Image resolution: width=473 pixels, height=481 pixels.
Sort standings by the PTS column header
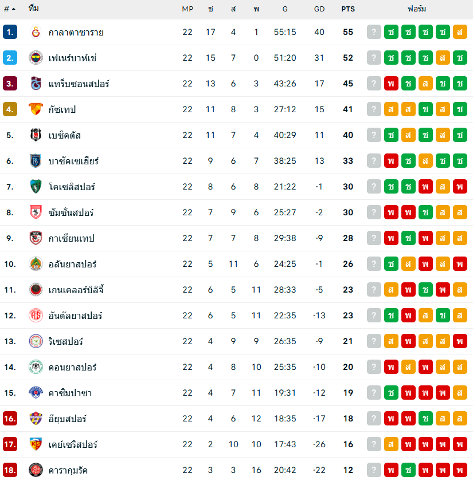coord(348,9)
